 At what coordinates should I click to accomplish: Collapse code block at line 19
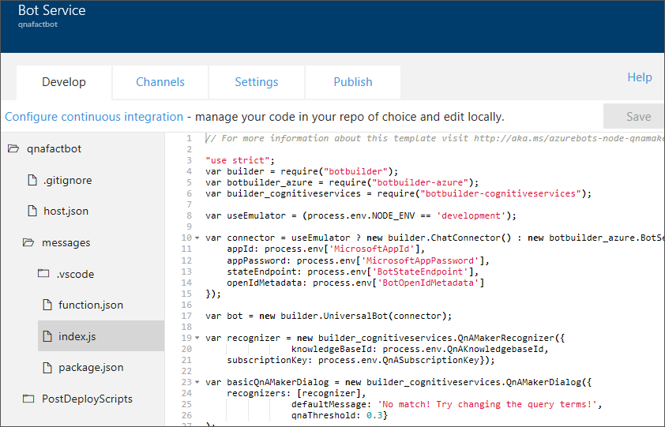[x=197, y=338]
